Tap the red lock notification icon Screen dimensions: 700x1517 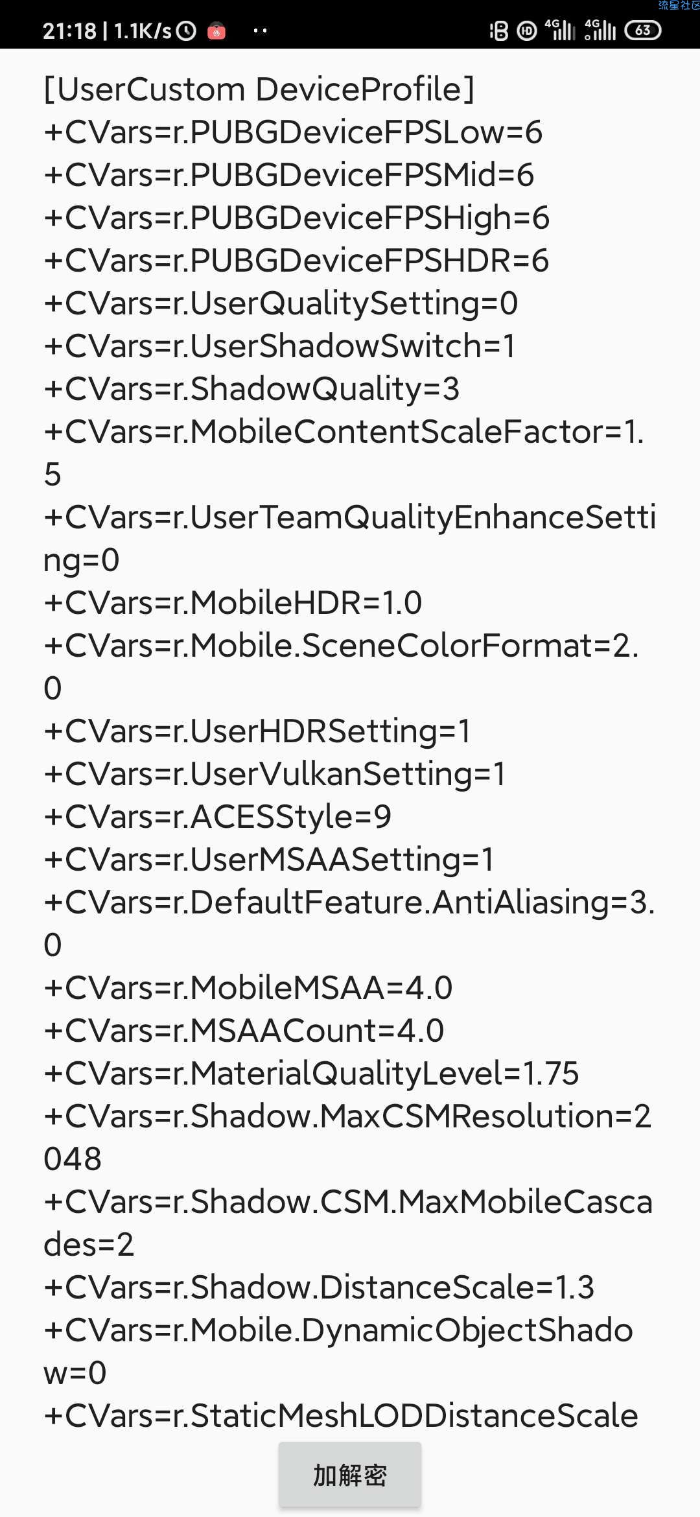(x=216, y=30)
